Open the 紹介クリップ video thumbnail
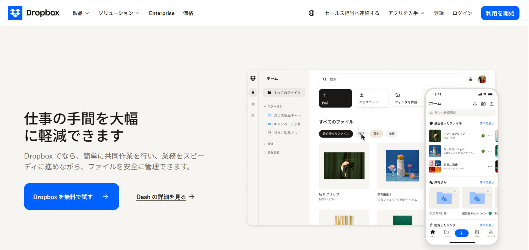Screen dimensions: 529x250 (344, 166)
